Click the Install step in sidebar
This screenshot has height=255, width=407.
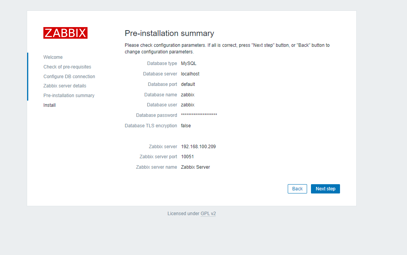click(x=50, y=105)
